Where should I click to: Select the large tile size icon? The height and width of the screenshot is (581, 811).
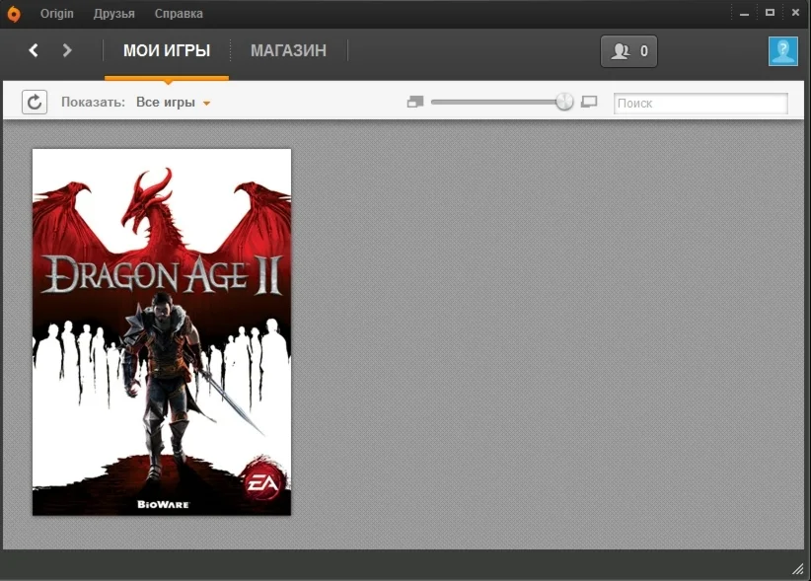[x=589, y=101]
